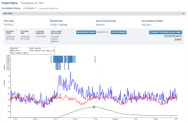Switch to Correlation Chart view
This screenshot has width=188, height=123.
point(166,32)
